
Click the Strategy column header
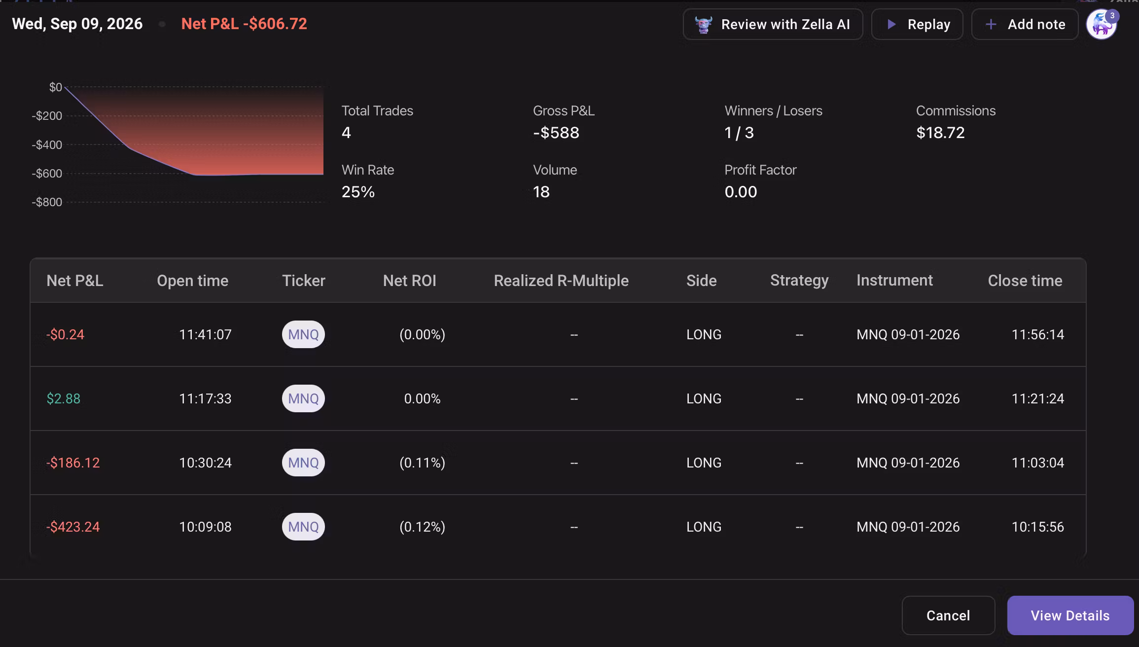pyautogui.click(x=799, y=281)
